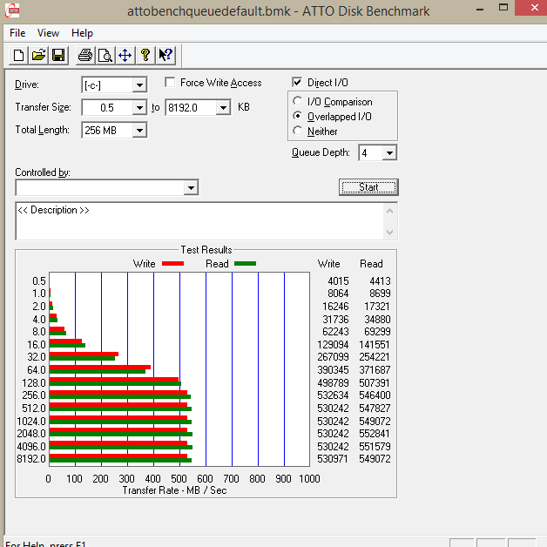Click the yellow question mark About icon
The width and height of the screenshot is (547, 547).
[145, 56]
